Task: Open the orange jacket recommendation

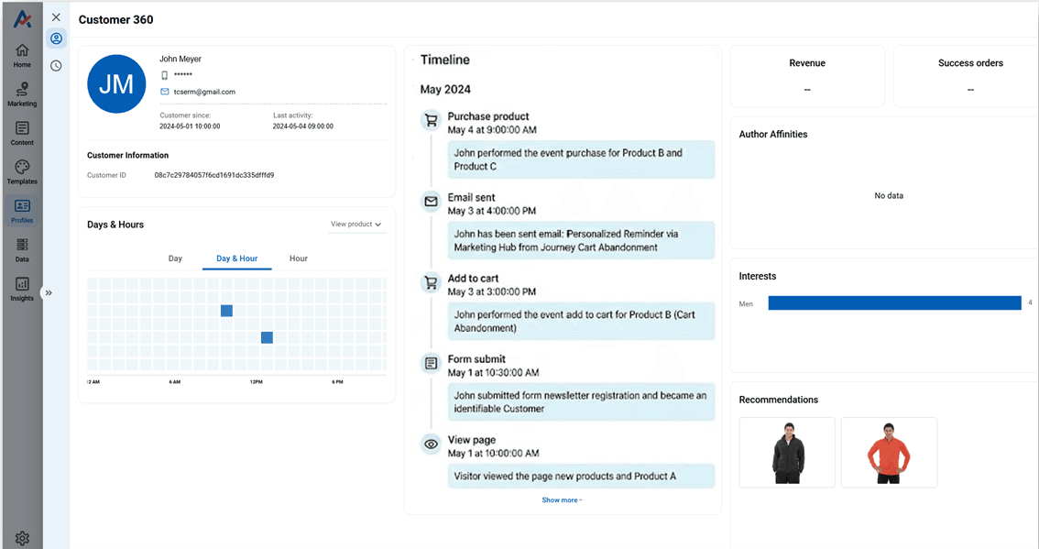Action: (889, 453)
